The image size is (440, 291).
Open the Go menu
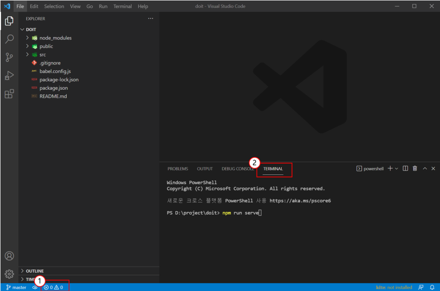[x=89, y=6]
